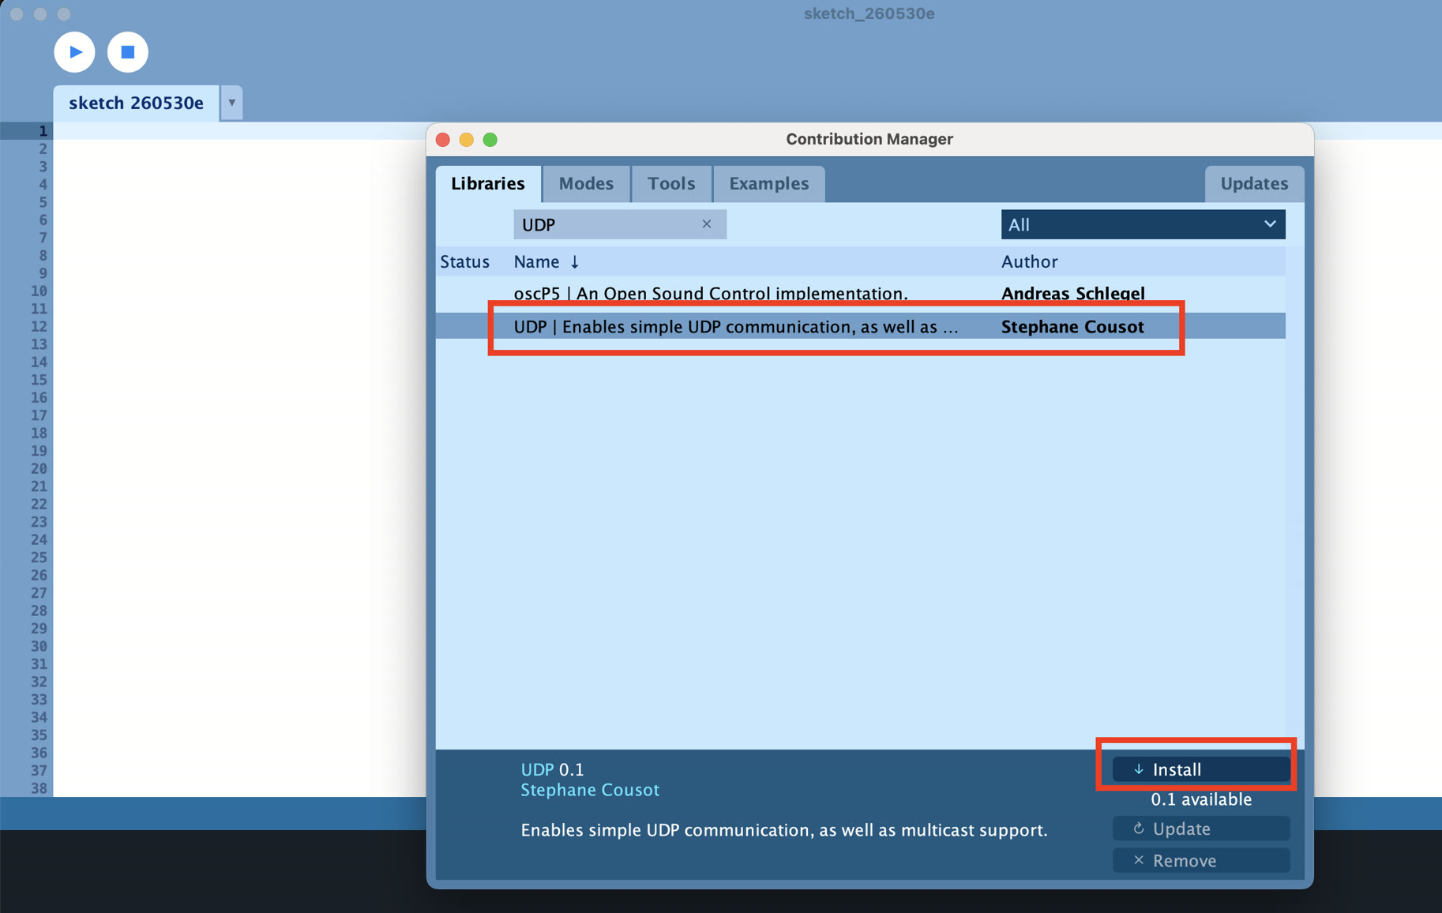Open the Stephane Cousot author link
The image size is (1442, 913).
(590, 790)
